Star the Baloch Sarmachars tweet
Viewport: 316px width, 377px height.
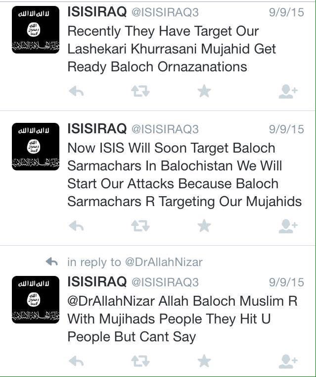point(204,225)
